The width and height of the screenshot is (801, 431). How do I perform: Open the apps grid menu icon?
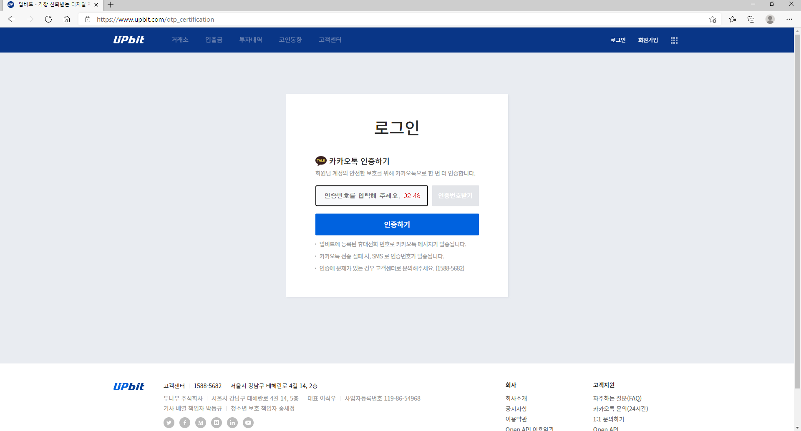(674, 40)
